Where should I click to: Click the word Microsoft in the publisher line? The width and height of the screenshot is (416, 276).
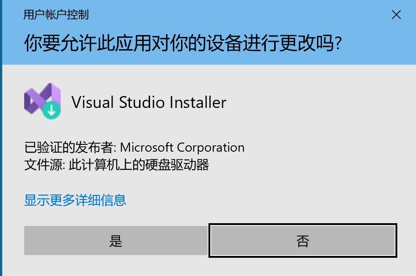(x=146, y=147)
